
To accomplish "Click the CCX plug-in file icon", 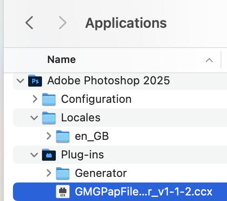I will click(63, 192).
